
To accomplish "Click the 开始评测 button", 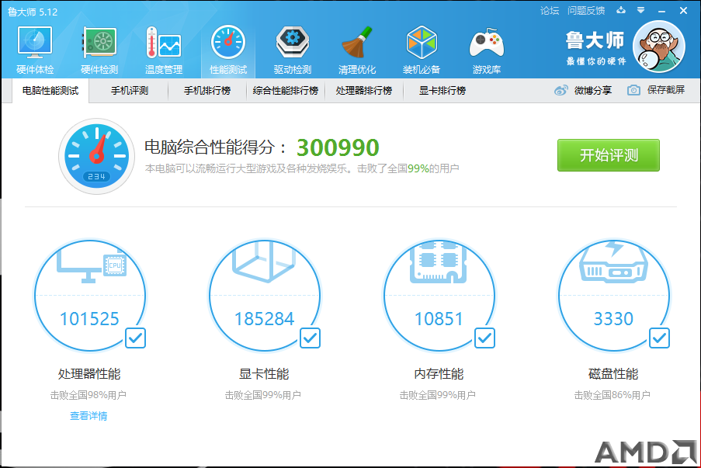I will click(609, 155).
